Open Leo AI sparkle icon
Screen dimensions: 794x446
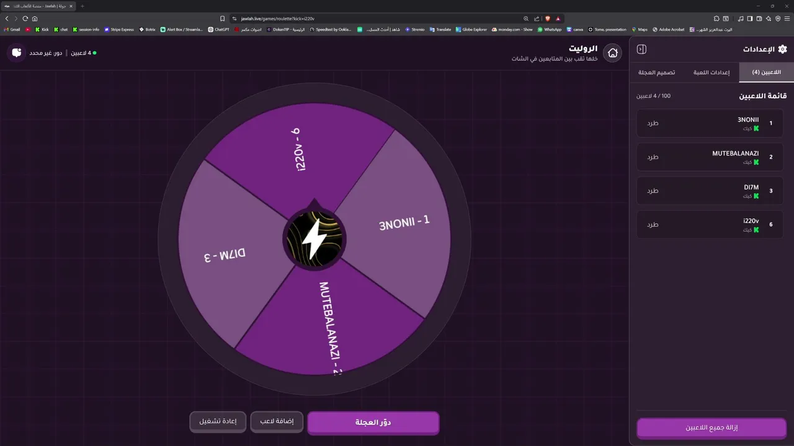[x=769, y=19]
